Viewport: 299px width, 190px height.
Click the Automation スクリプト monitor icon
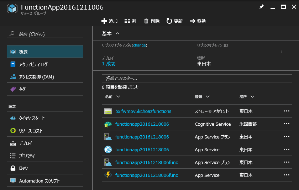(13, 180)
